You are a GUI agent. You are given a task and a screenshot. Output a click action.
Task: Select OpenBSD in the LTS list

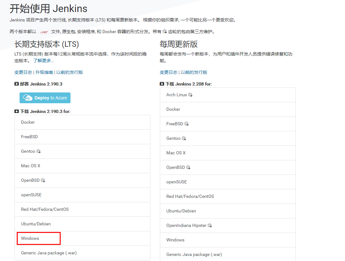[x=82, y=180]
